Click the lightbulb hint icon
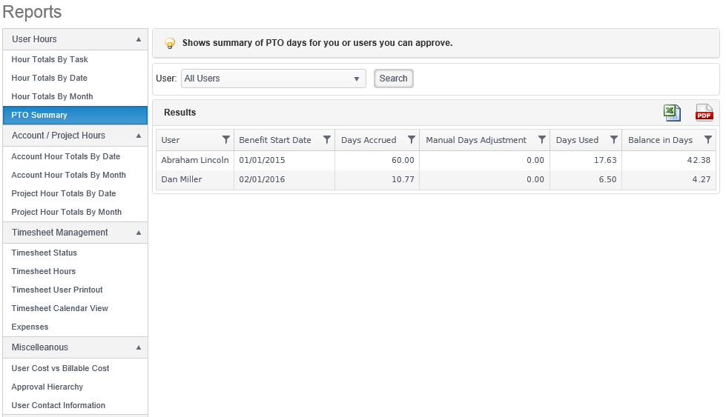The image size is (726, 417). (x=170, y=44)
